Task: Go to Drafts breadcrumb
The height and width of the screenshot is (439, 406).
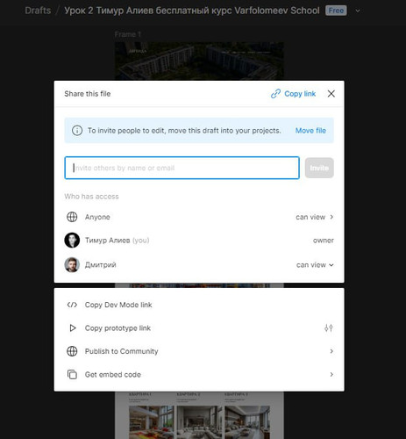Action: [38, 11]
